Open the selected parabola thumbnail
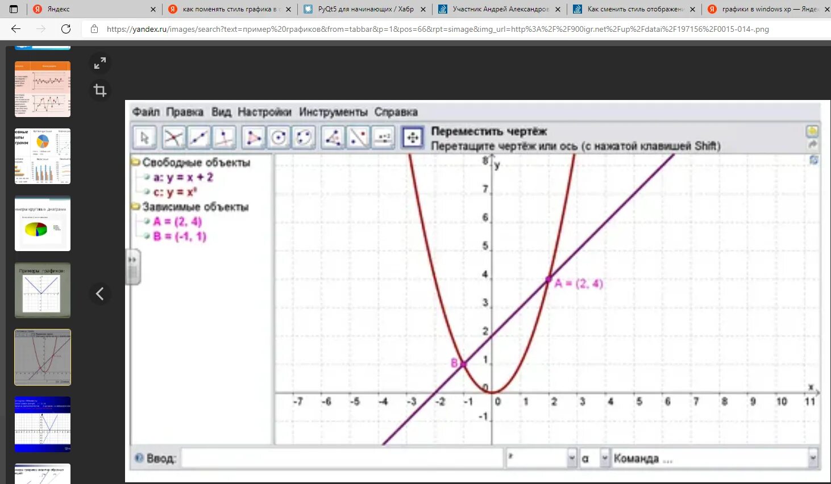 [x=43, y=357]
